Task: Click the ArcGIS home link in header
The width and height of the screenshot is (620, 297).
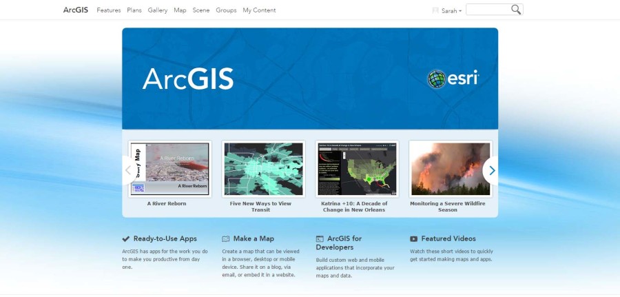Action: click(76, 10)
